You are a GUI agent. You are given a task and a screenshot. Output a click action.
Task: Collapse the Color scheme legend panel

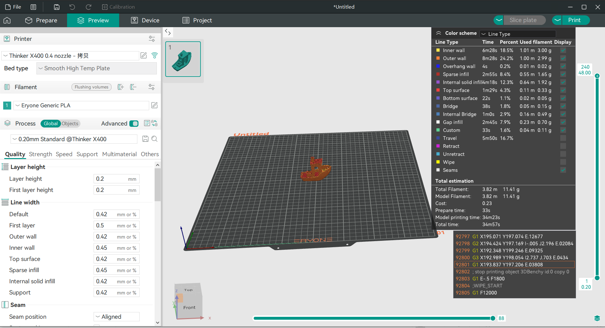[439, 33]
